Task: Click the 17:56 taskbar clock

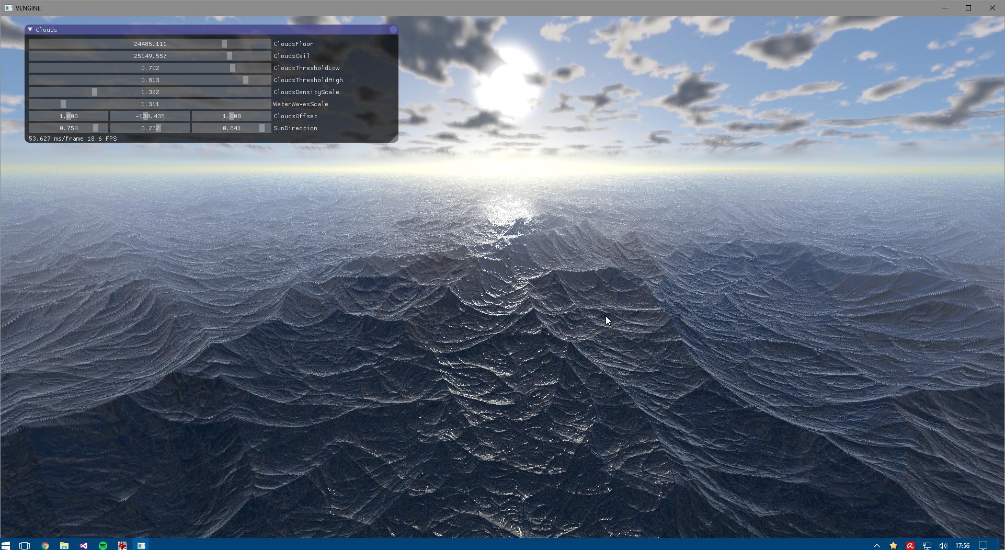Action: [962, 545]
